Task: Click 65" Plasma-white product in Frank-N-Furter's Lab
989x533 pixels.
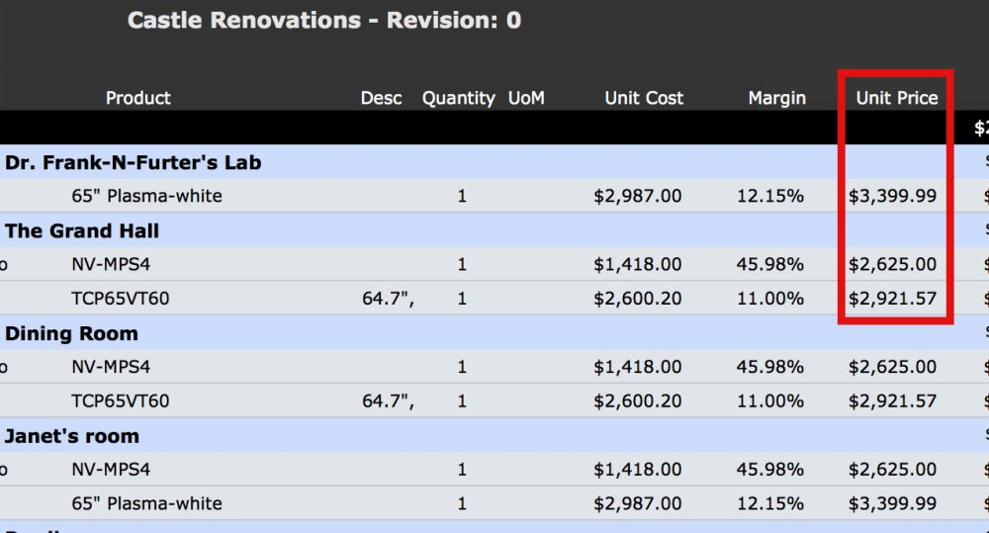Action: click(146, 196)
